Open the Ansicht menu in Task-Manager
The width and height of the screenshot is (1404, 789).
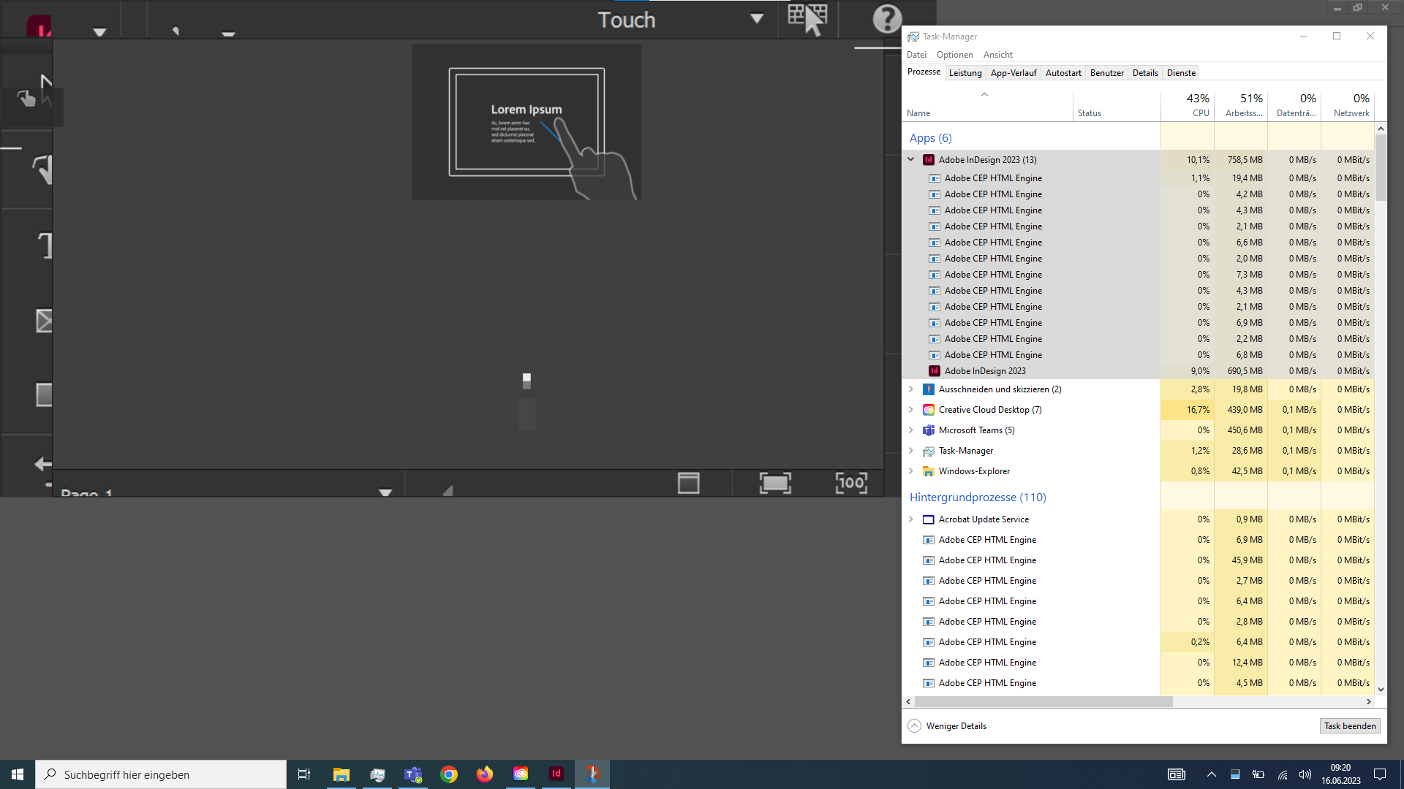pyautogui.click(x=997, y=54)
